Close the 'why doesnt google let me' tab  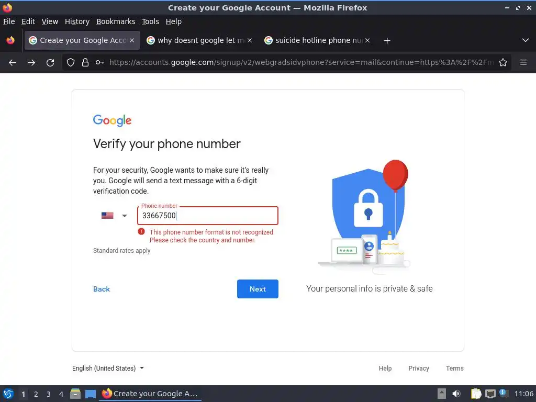coord(250,40)
